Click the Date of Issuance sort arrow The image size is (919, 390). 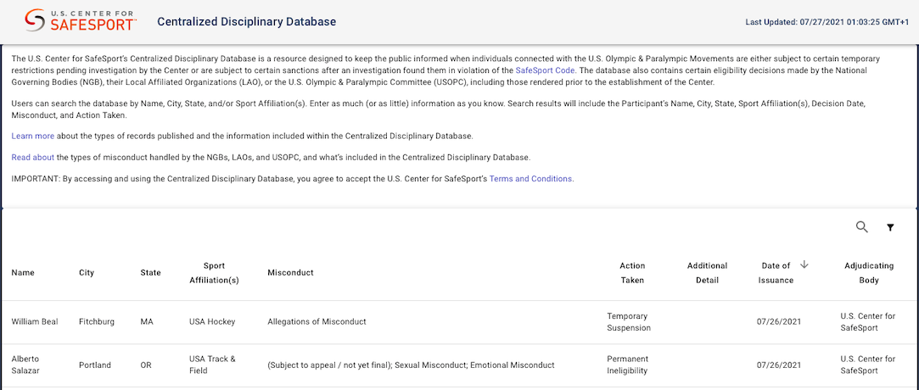tap(804, 265)
